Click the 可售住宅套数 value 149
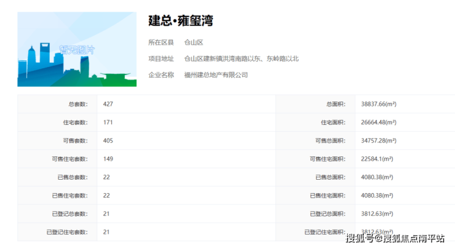This screenshot has width=455, height=248. pos(108,159)
